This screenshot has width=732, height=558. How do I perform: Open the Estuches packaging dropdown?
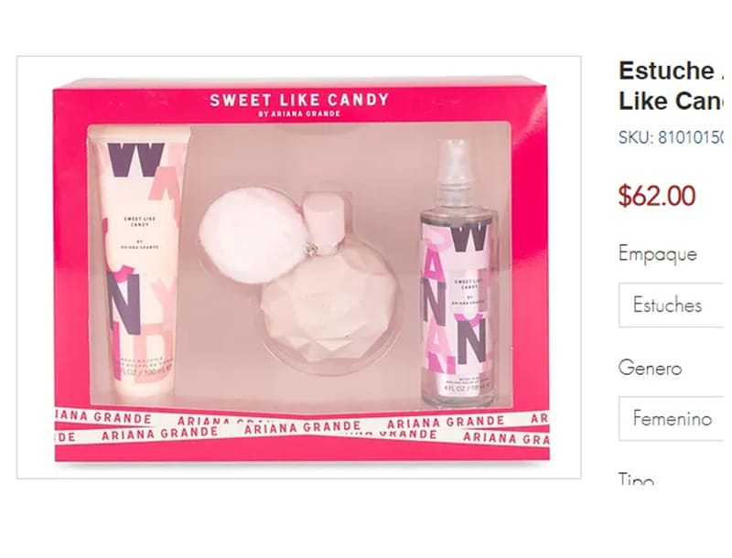point(672,305)
